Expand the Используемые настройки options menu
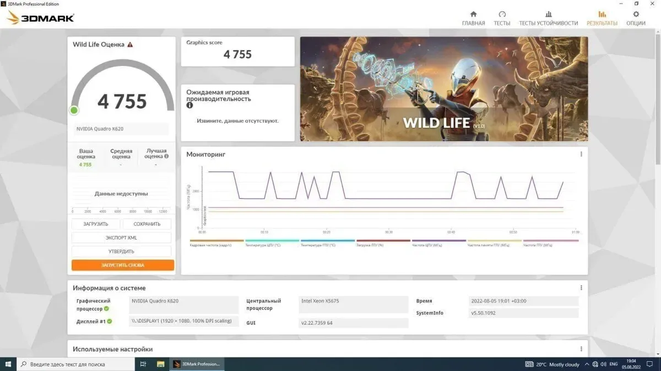Image resolution: width=661 pixels, height=371 pixels. point(581,349)
